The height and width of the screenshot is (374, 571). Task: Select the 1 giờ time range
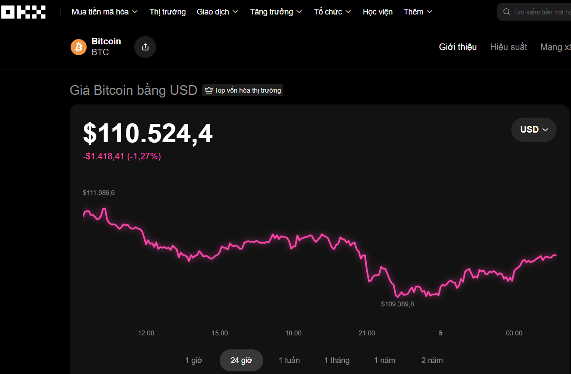tap(194, 360)
